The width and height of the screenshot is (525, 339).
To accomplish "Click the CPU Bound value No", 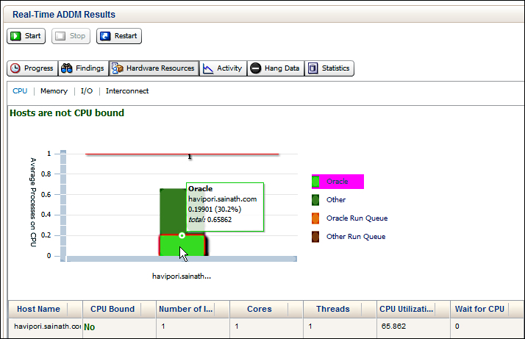I will pos(90,327).
